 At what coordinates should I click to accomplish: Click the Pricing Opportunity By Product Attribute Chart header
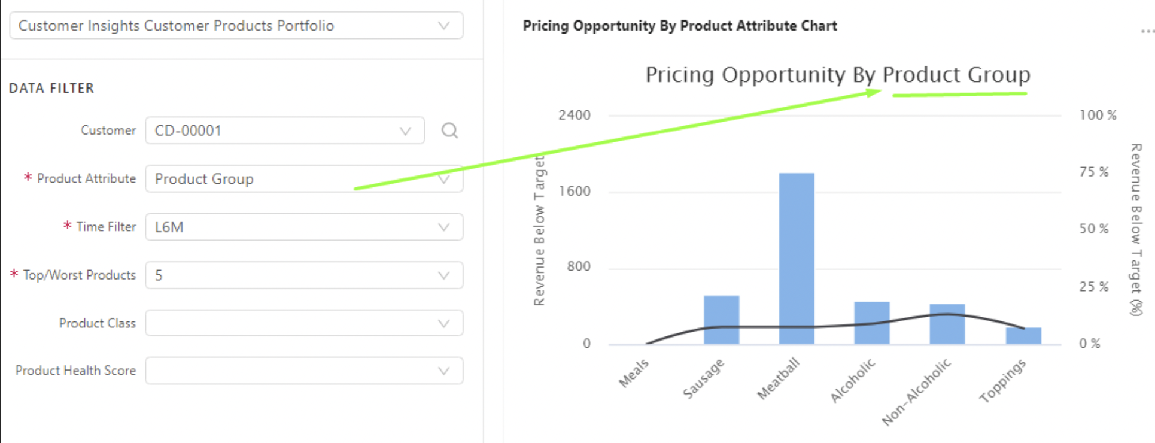click(680, 26)
